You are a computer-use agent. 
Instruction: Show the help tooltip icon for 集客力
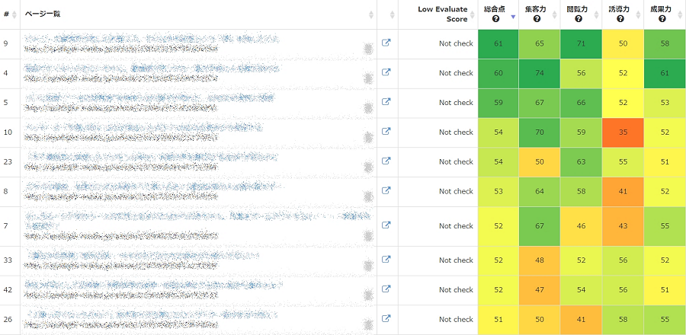[537, 19]
